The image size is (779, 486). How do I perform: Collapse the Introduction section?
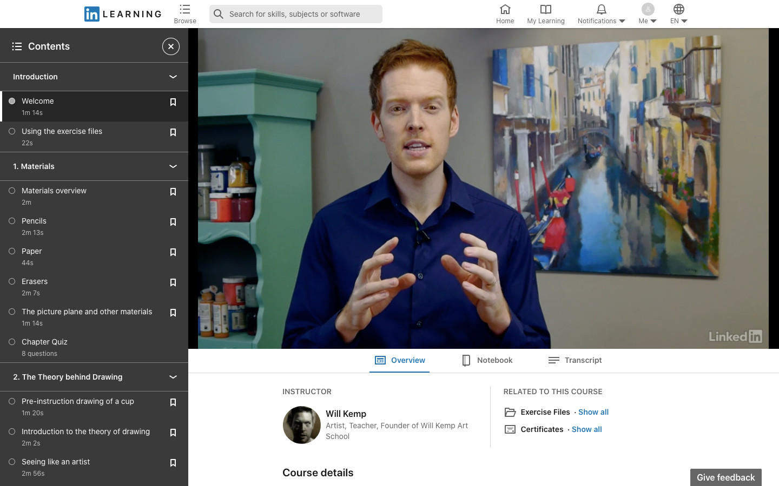click(173, 77)
